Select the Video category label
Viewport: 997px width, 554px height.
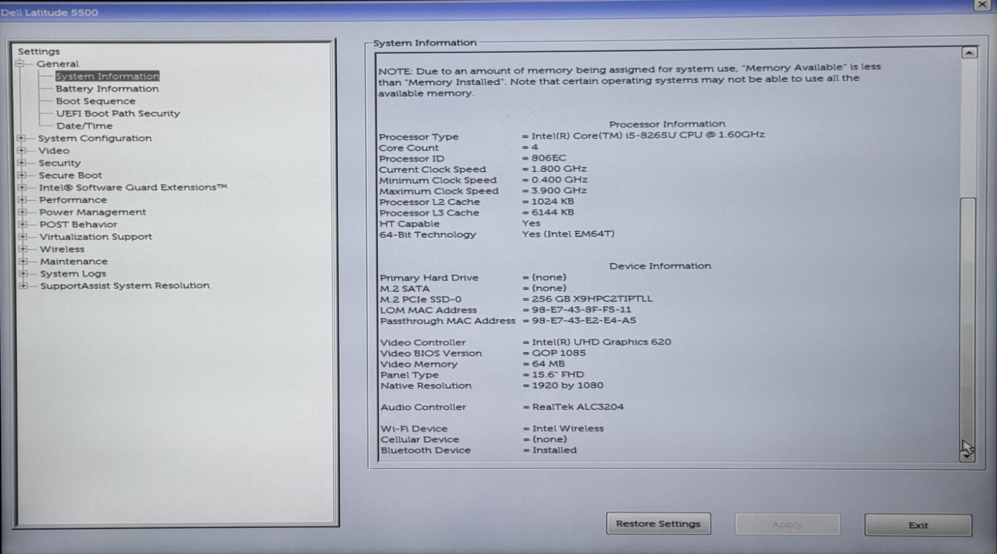[54, 151]
